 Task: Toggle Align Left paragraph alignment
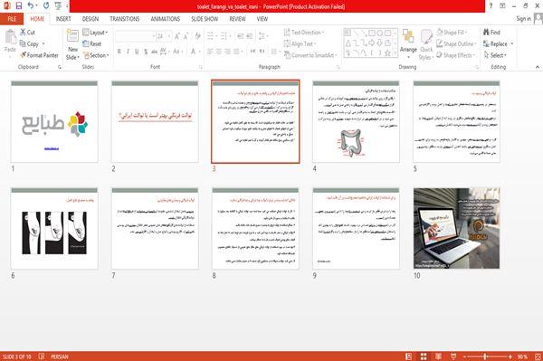210,52
